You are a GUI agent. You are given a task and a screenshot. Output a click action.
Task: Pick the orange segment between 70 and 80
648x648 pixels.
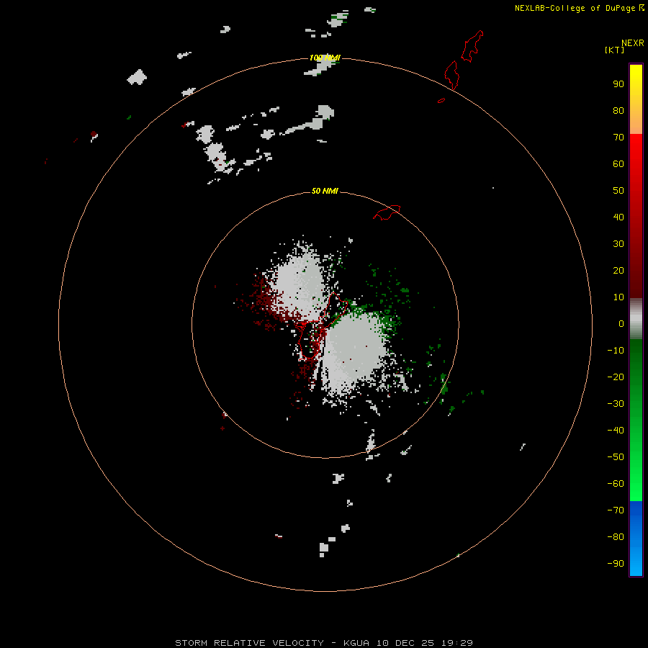point(636,124)
